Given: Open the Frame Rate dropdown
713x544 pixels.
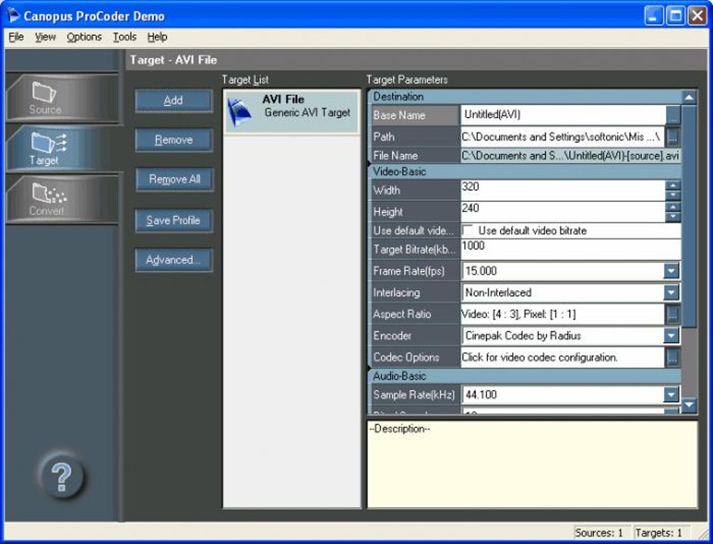Looking at the screenshot, I should click(671, 271).
